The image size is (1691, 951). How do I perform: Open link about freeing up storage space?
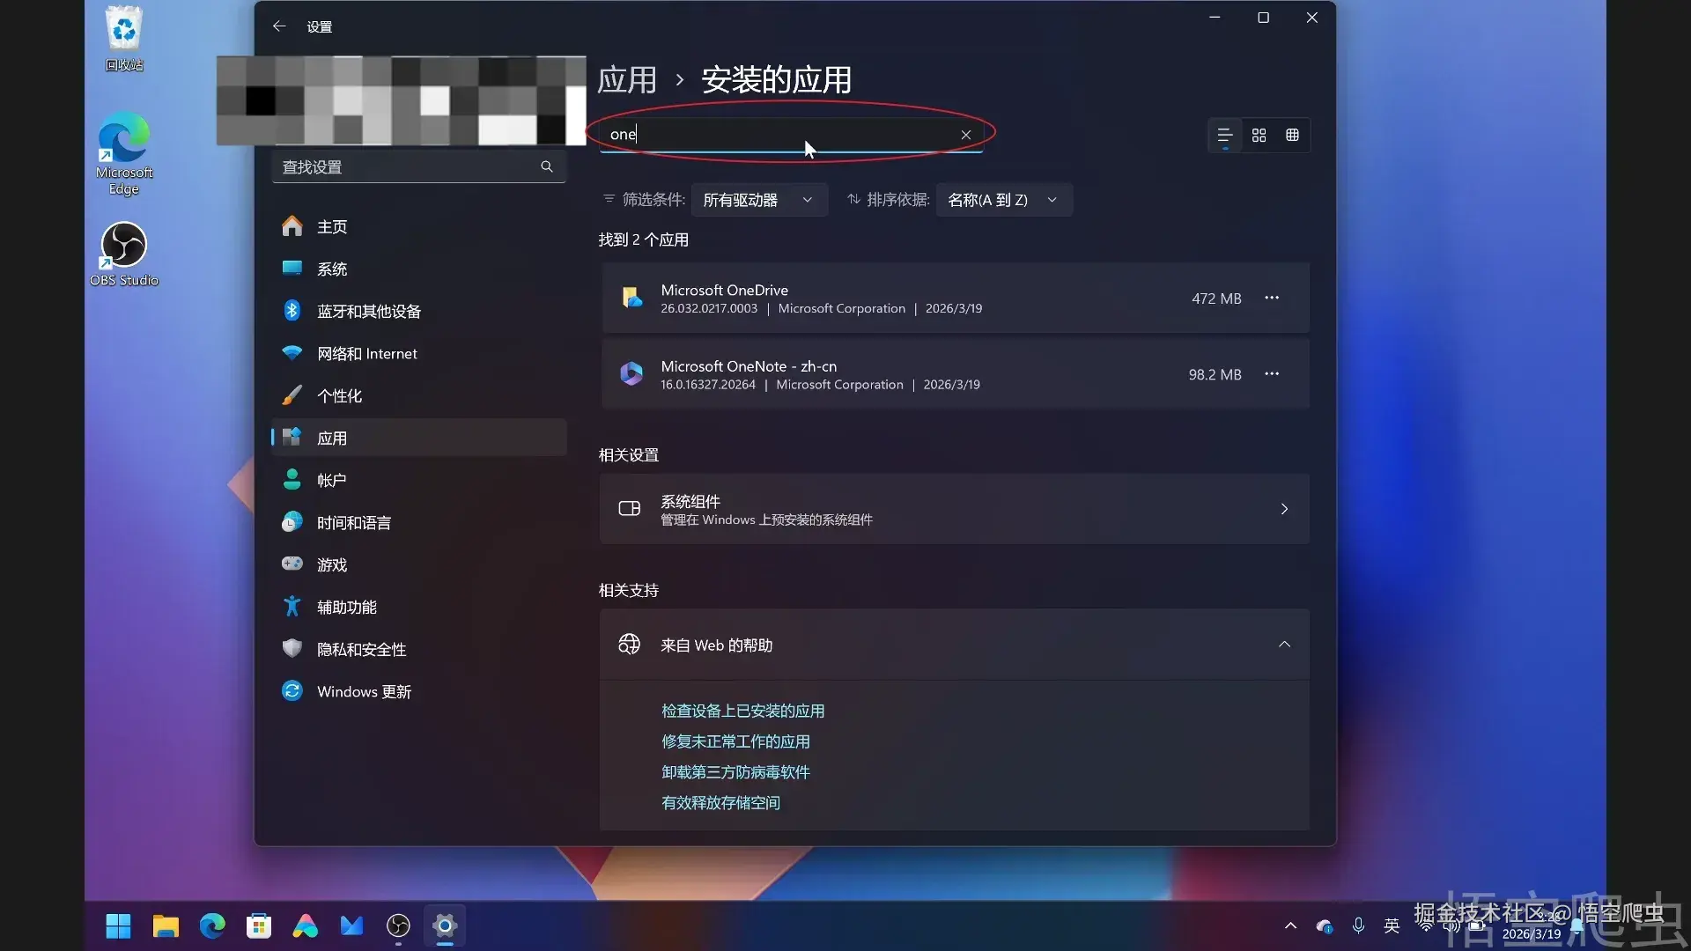tap(720, 802)
